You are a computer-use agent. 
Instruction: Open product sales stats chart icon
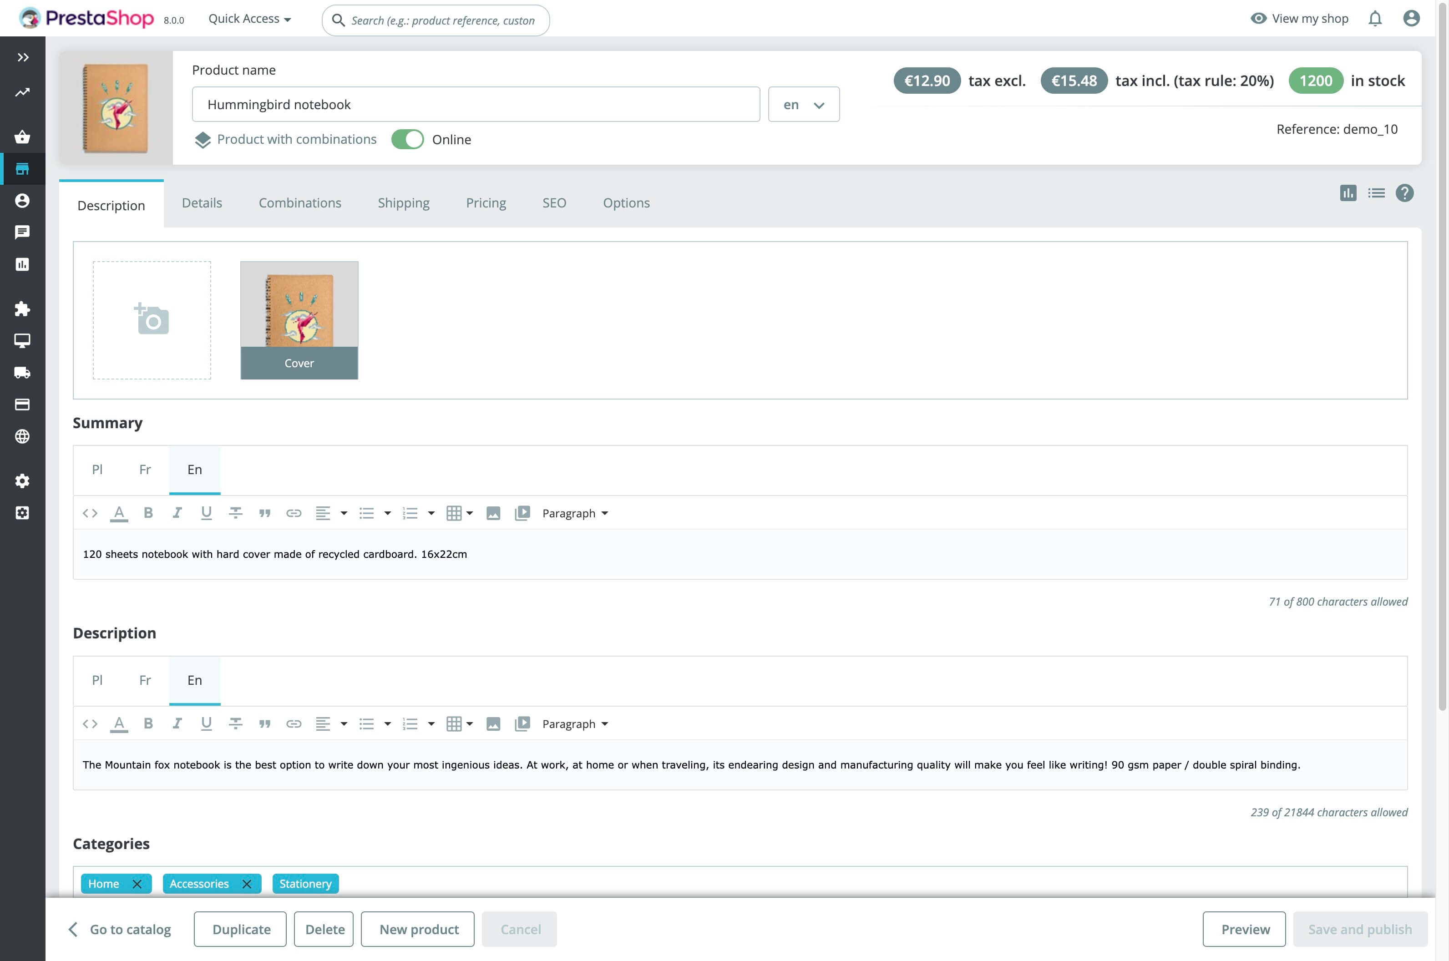tap(1348, 193)
